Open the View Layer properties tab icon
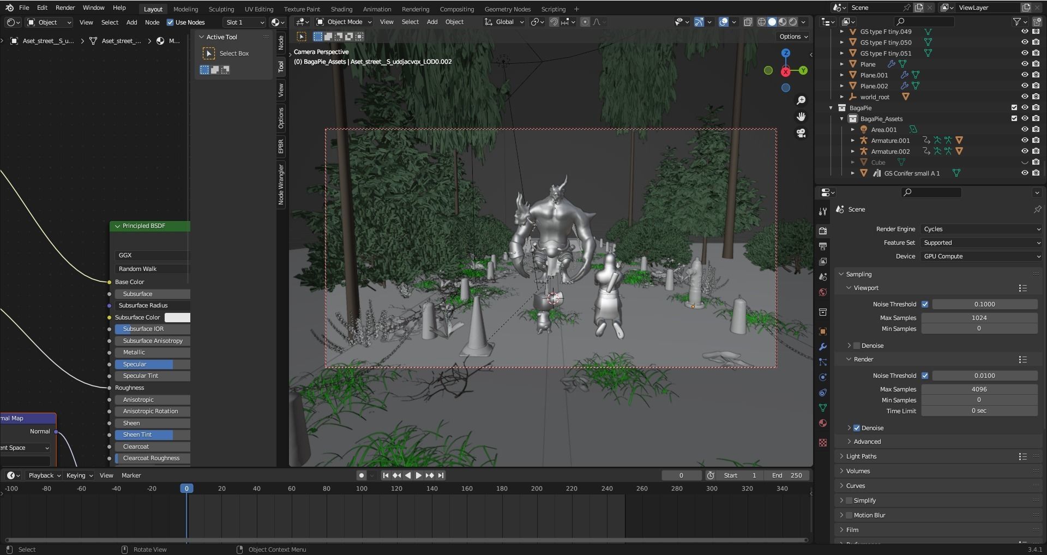This screenshot has height=555, width=1047. (823, 262)
